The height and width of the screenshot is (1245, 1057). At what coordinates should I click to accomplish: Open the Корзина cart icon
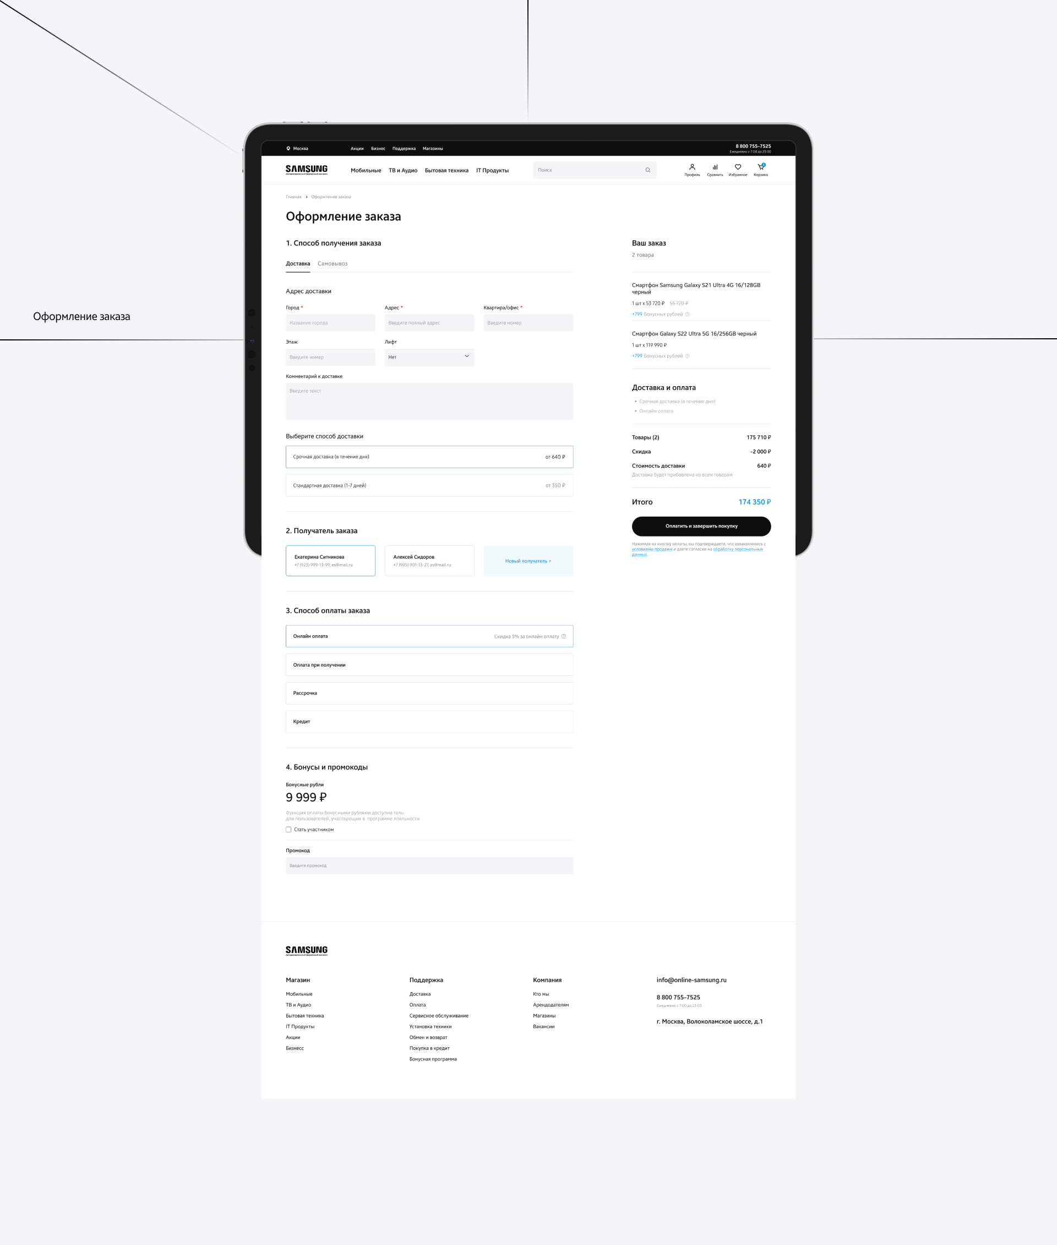[x=760, y=167]
